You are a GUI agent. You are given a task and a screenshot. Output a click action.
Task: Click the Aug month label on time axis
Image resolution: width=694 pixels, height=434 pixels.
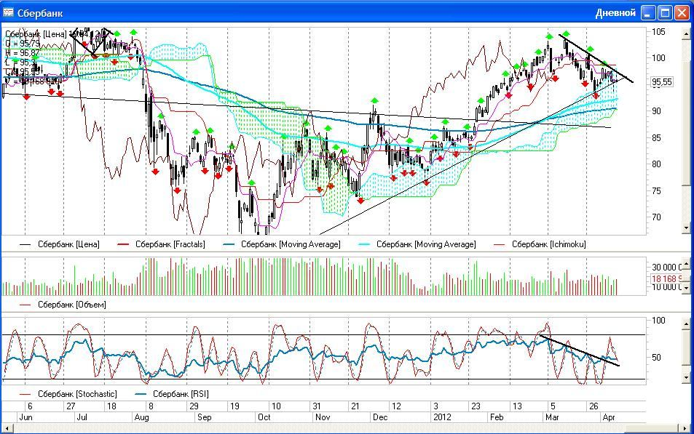tap(141, 417)
